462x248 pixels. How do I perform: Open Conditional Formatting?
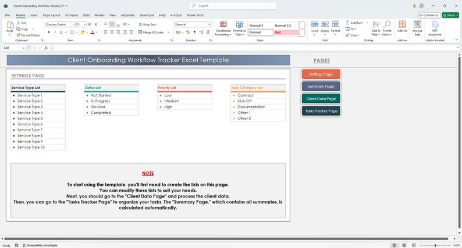pyautogui.click(x=223, y=28)
